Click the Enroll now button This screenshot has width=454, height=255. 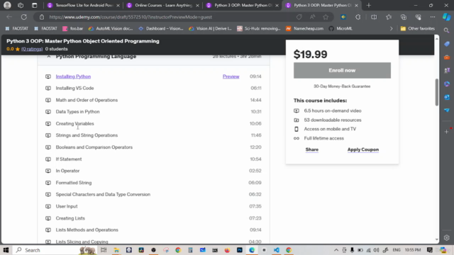(342, 70)
